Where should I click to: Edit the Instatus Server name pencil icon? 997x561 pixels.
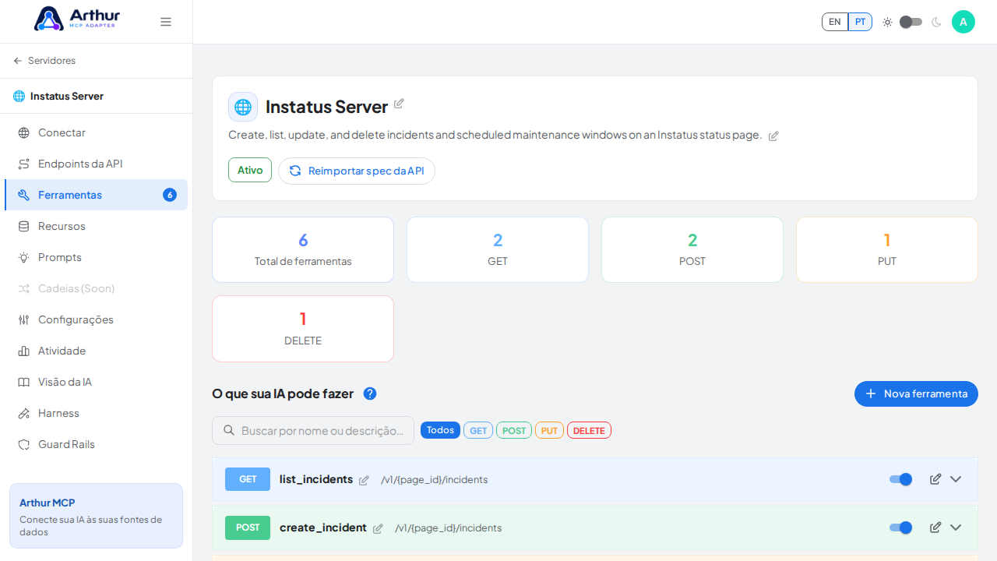pyautogui.click(x=399, y=104)
